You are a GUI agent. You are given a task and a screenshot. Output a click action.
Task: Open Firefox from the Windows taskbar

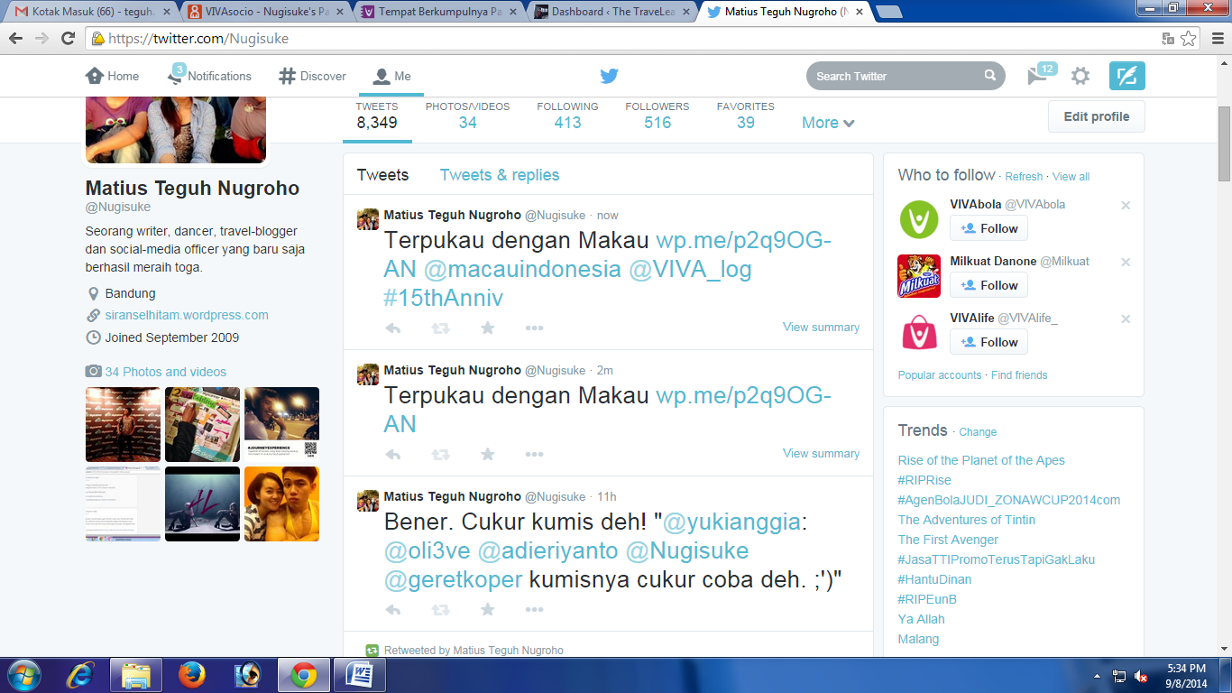click(191, 674)
